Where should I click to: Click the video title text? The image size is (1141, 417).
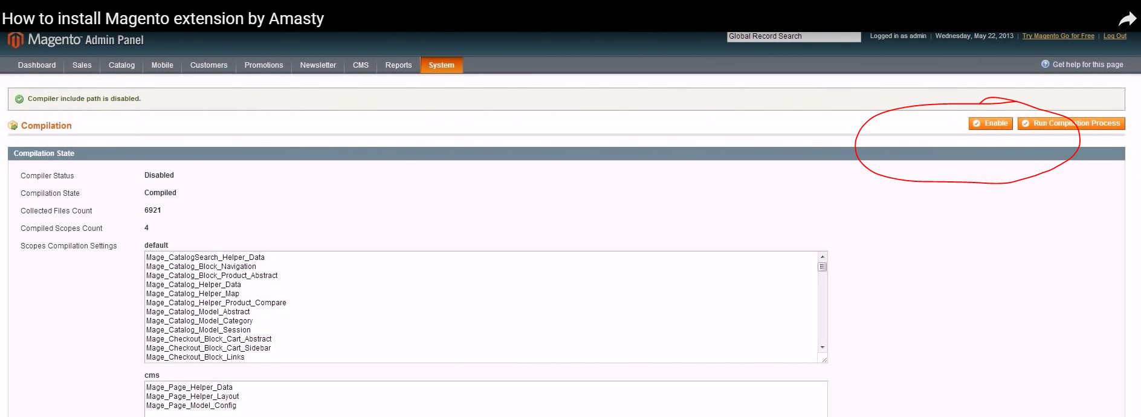click(x=163, y=19)
